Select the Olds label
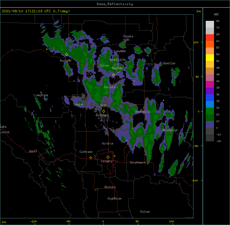The height and width of the screenshot is (225, 230). 104,105
